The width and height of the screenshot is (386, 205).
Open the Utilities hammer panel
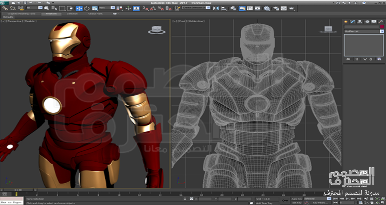pyautogui.click(x=381, y=22)
